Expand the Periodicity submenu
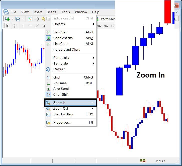Viewport: 182px width, 166px height. (x=71, y=58)
